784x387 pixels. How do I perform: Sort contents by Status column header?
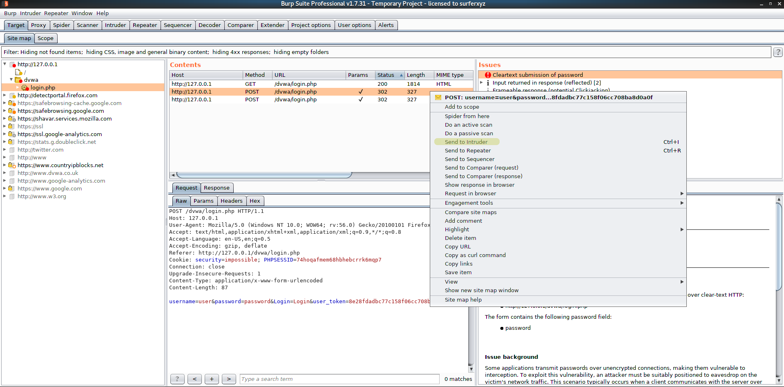click(x=390, y=75)
